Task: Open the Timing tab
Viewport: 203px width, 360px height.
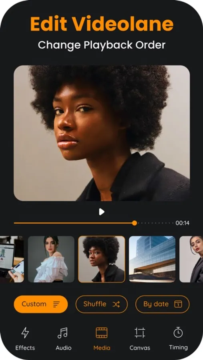Action: [x=178, y=339]
